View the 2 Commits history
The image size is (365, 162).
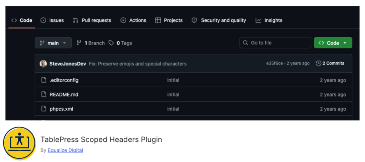[x=330, y=63]
